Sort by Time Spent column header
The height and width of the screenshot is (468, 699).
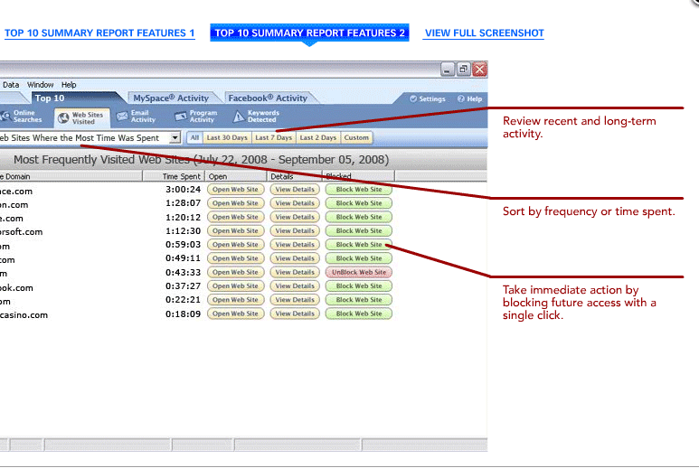click(174, 176)
